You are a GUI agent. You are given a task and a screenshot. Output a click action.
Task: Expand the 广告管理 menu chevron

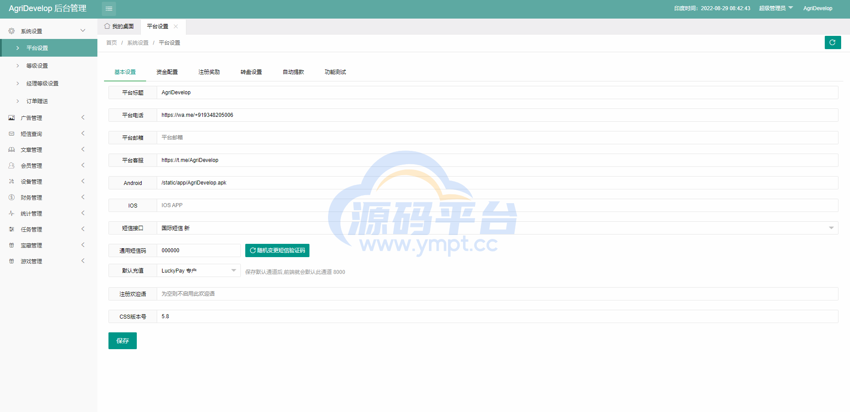tap(83, 117)
